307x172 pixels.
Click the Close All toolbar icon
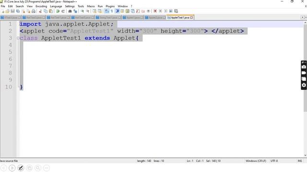pos(28,11)
